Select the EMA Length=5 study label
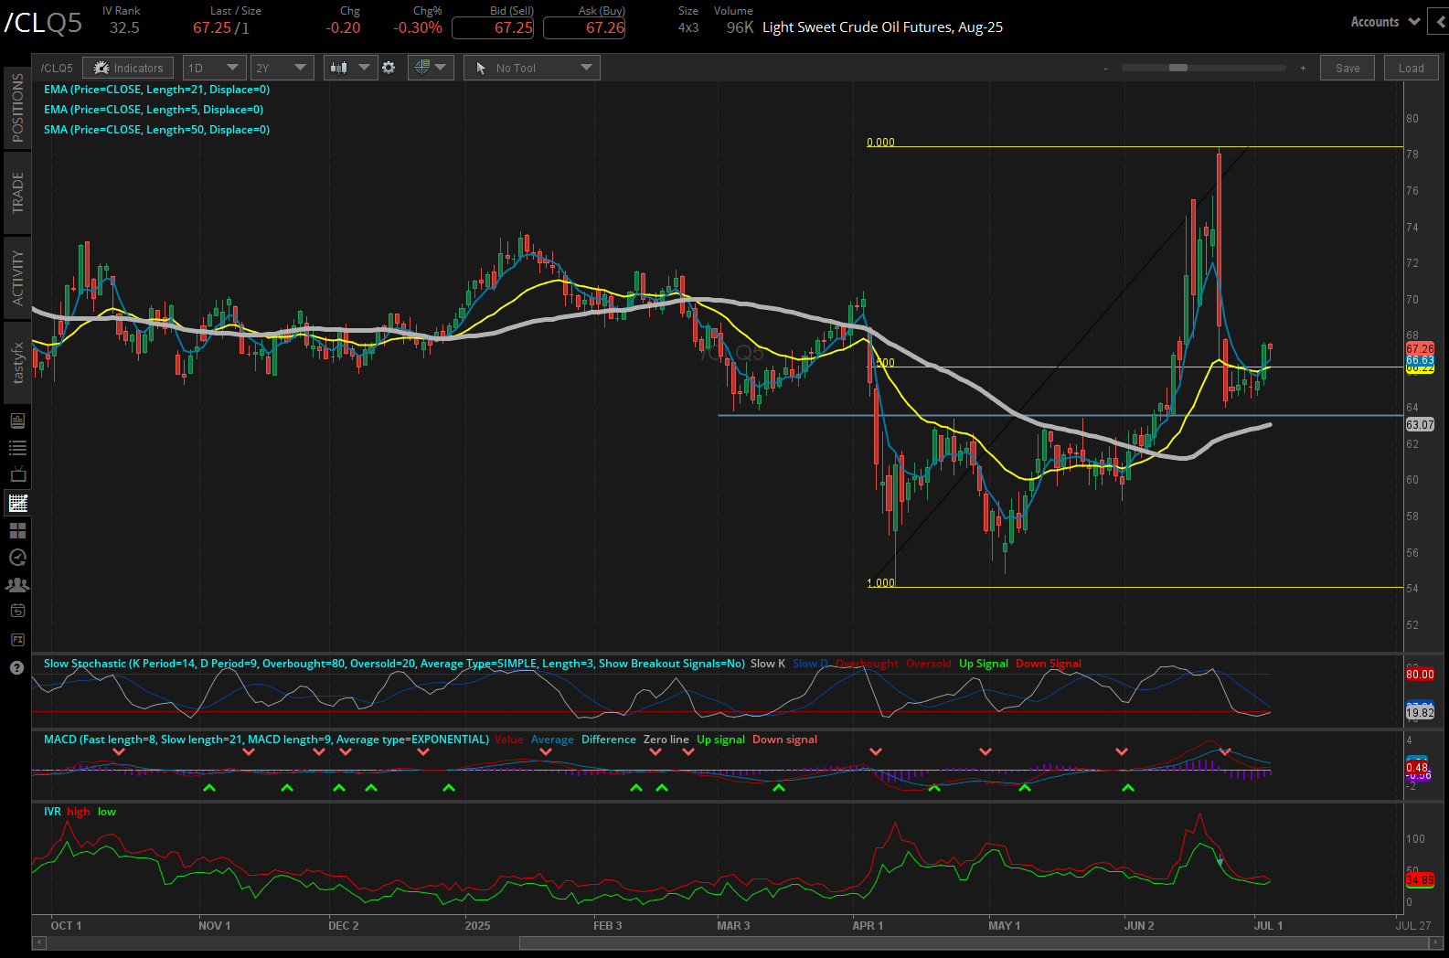 (154, 110)
